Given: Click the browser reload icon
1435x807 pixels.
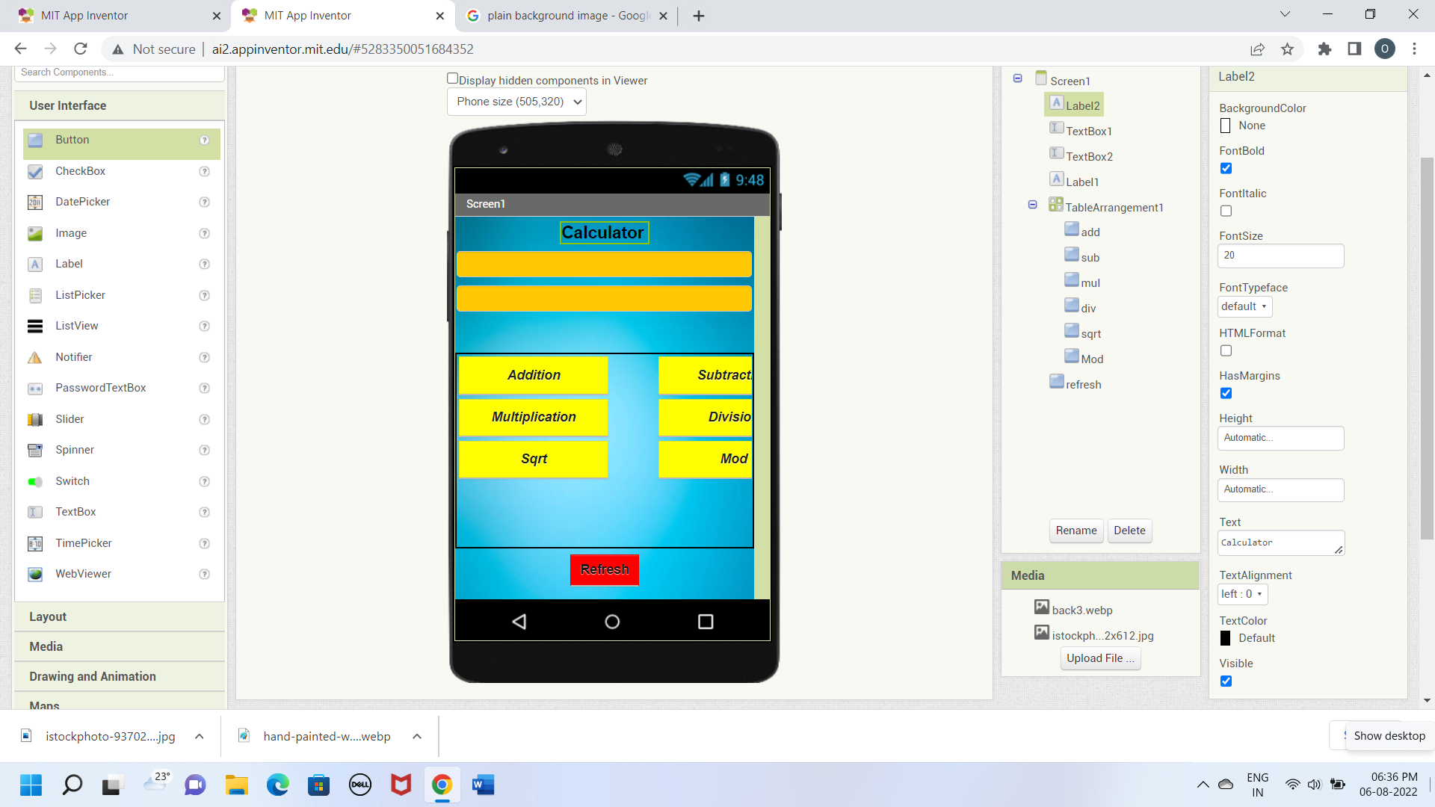Looking at the screenshot, I should [x=81, y=49].
